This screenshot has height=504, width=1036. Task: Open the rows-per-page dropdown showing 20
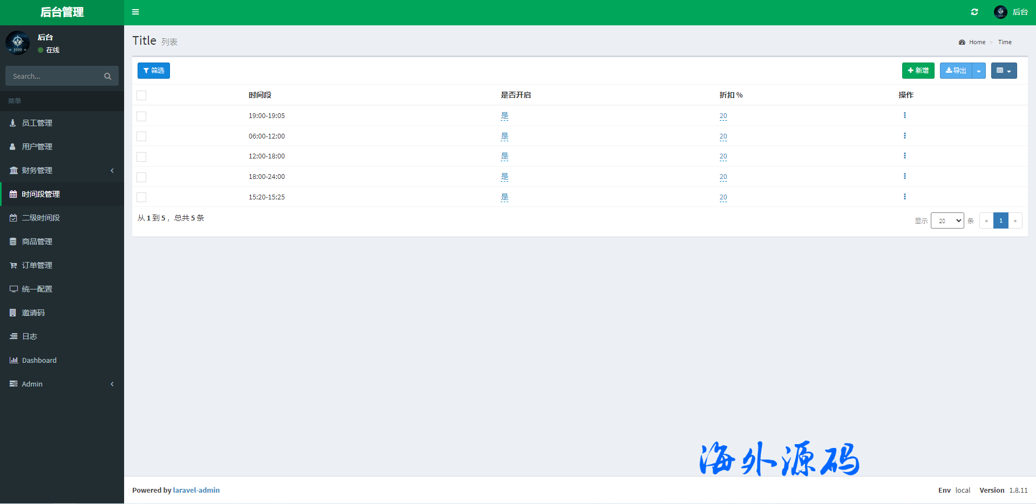(947, 220)
